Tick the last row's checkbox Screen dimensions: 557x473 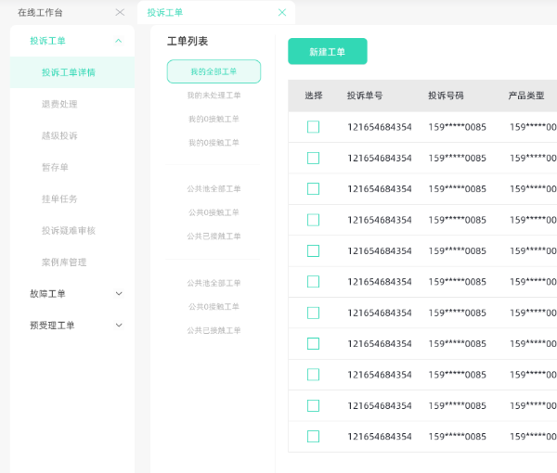(313, 437)
